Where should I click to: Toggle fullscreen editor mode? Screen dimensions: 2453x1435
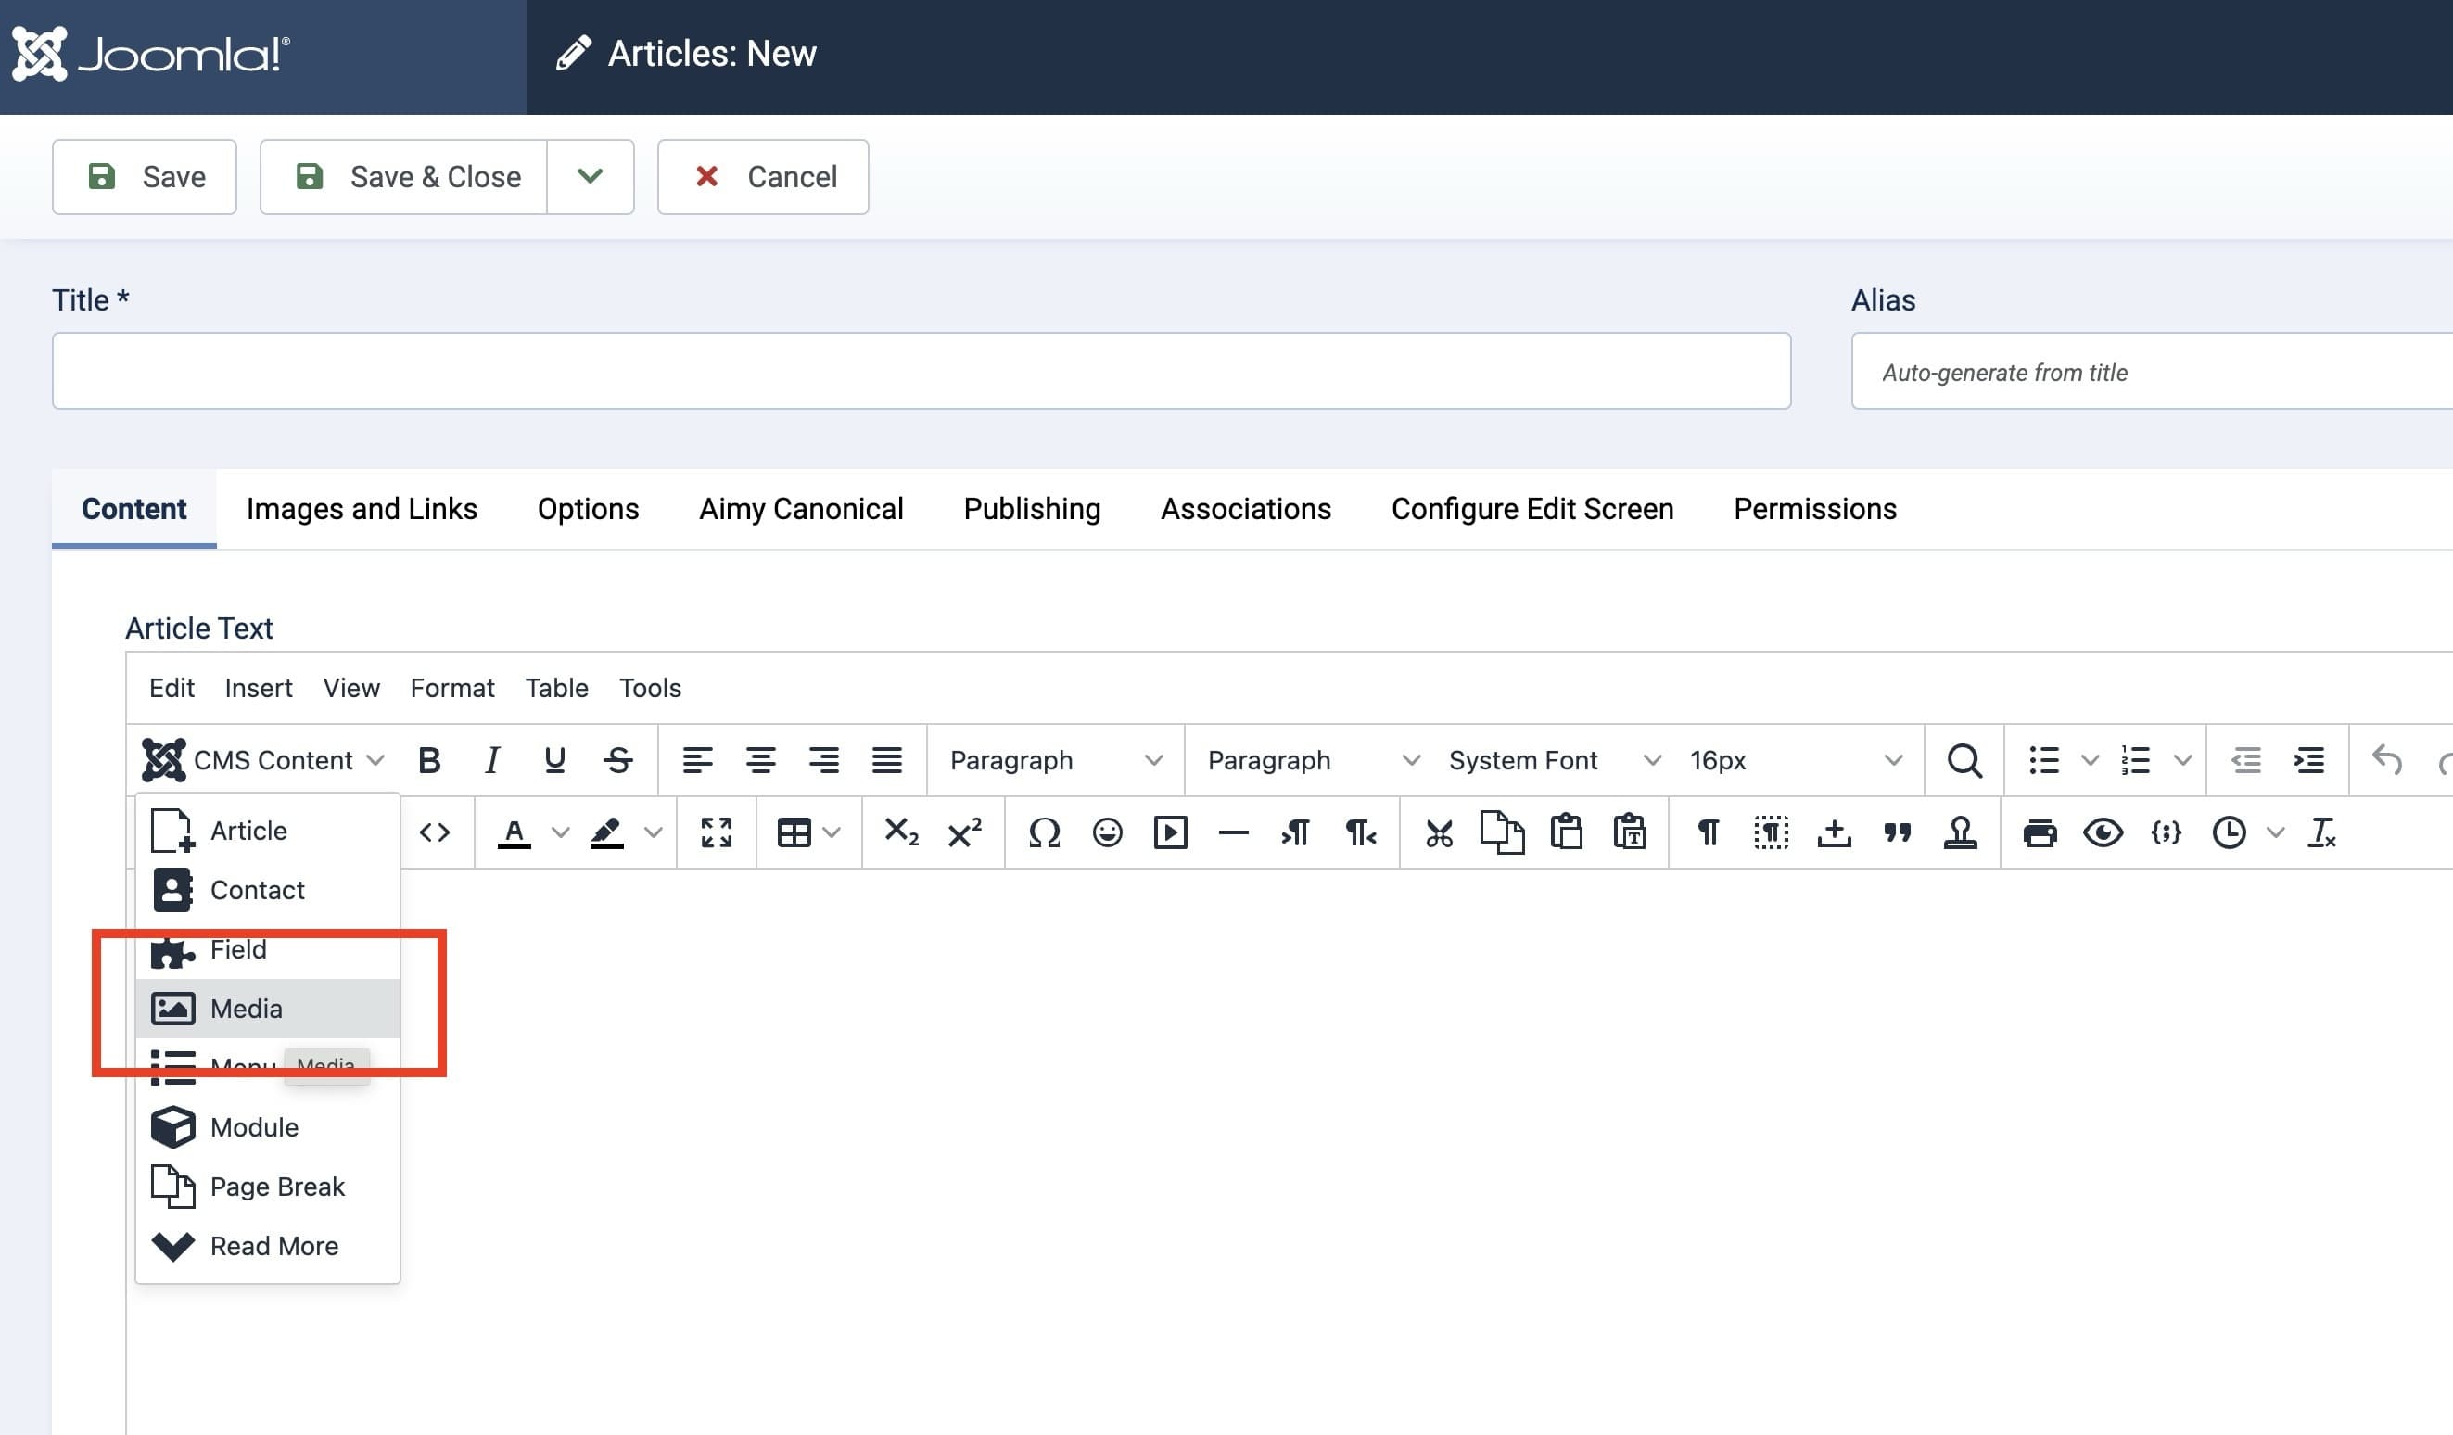tap(717, 832)
